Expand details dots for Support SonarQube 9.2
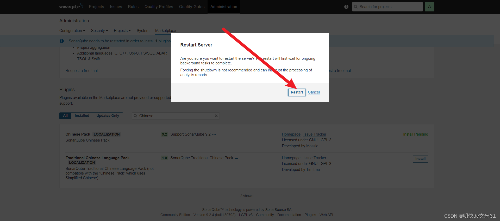Image resolution: width=500 pixels, height=221 pixels. click(214, 135)
